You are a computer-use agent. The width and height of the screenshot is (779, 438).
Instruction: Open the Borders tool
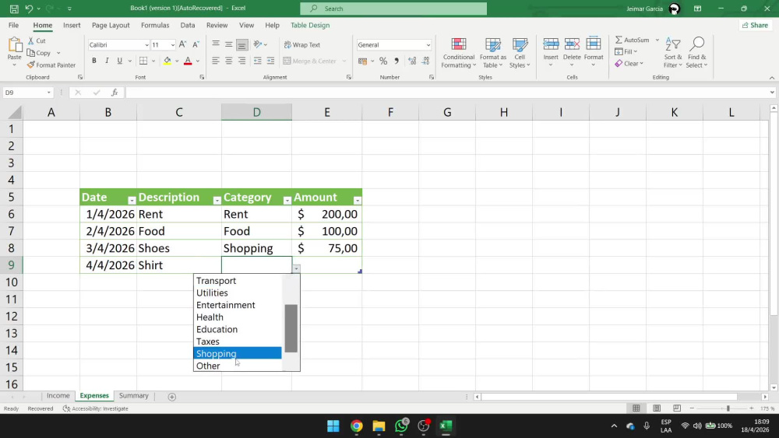(143, 61)
